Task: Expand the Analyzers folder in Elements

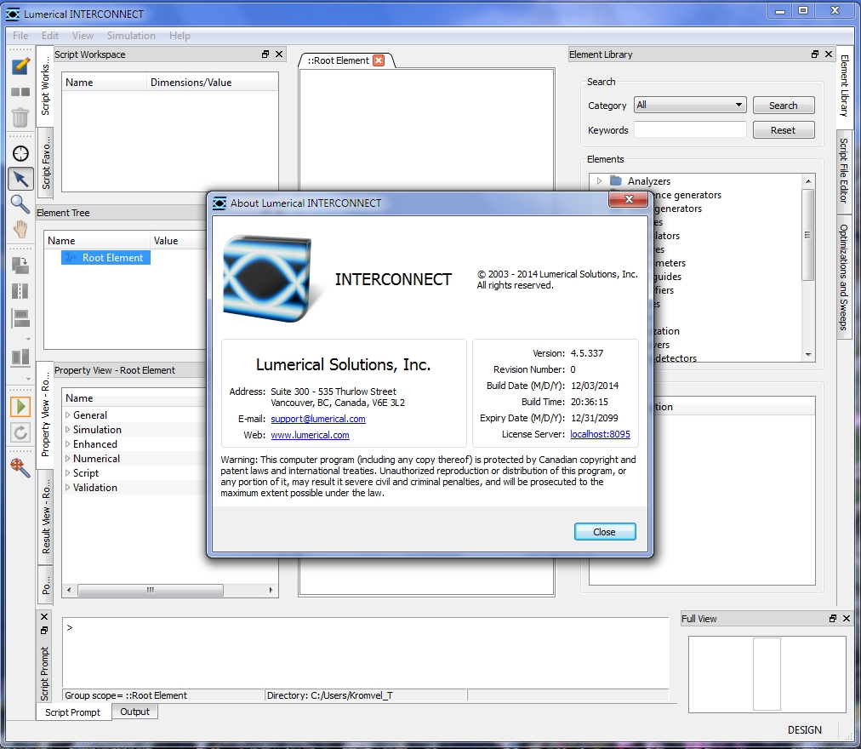Action: 599,180
